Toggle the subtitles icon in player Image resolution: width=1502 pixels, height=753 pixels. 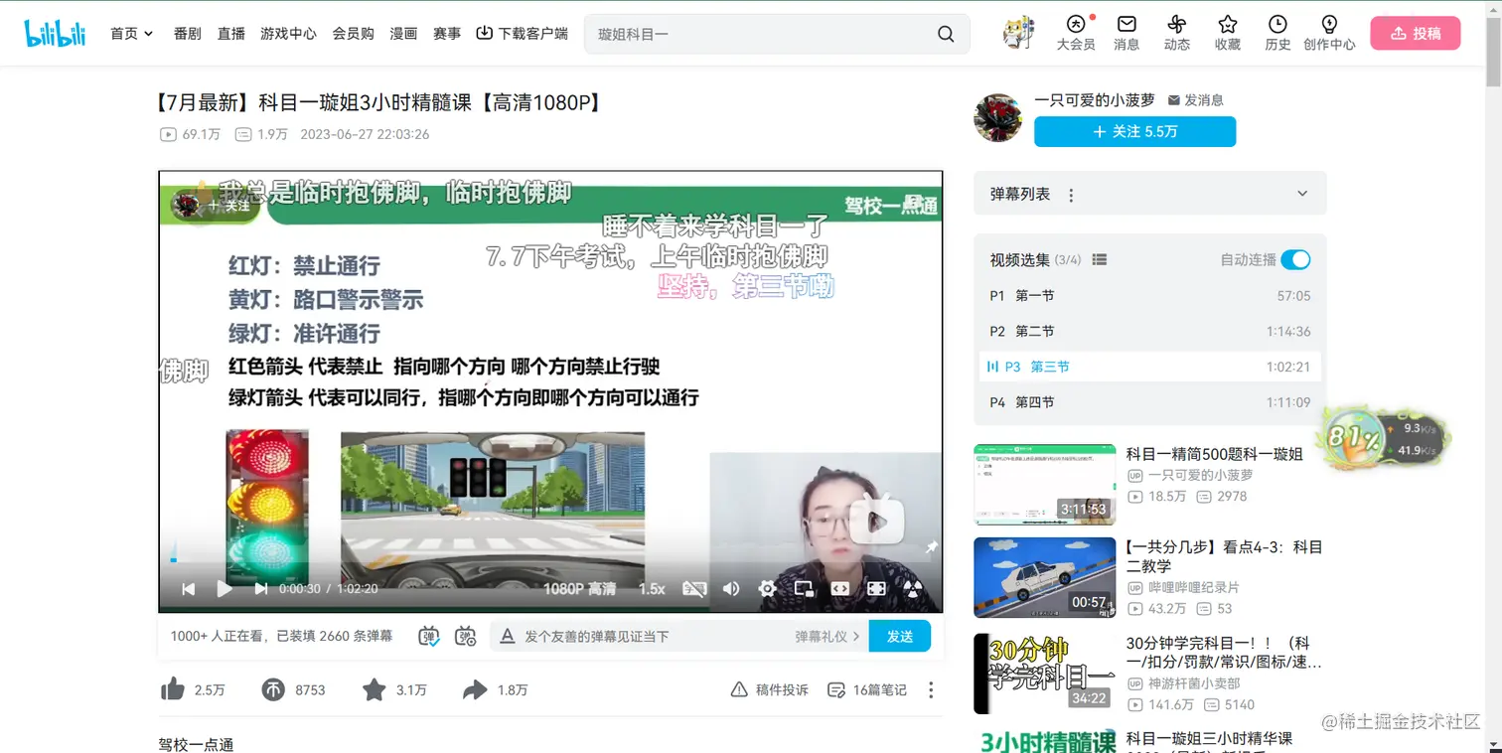[x=694, y=589]
